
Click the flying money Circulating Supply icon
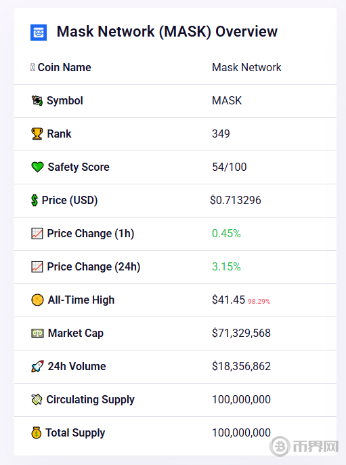click(x=37, y=399)
